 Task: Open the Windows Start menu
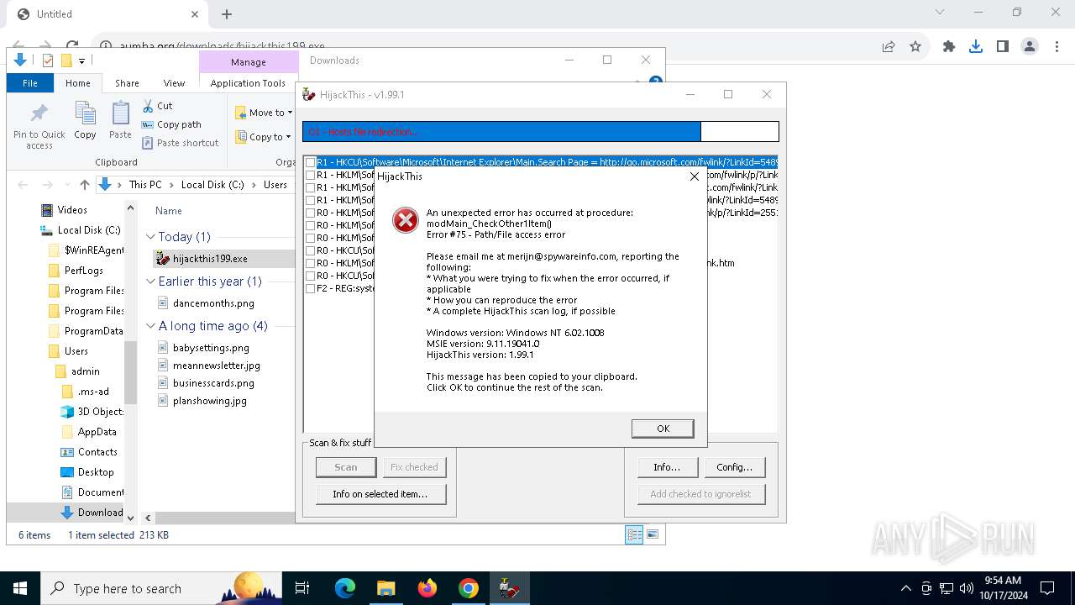20,588
